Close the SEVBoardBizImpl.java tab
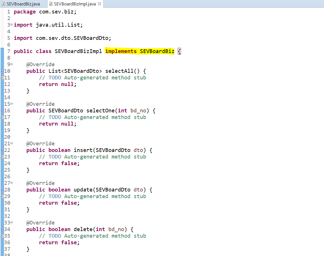Screen dimensions: 324x256 (x=99, y=4)
